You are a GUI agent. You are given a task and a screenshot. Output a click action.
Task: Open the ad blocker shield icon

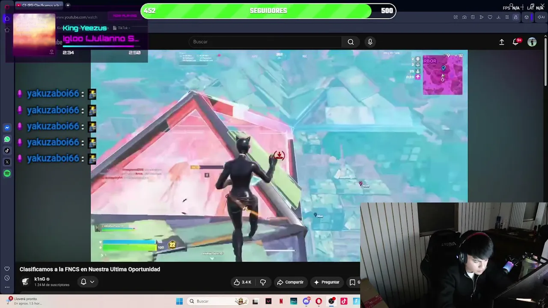click(x=473, y=17)
